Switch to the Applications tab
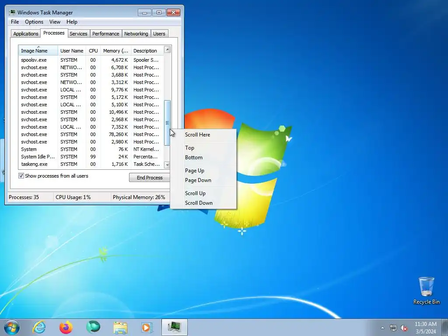The image size is (448, 336). click(x=26, y=34)
